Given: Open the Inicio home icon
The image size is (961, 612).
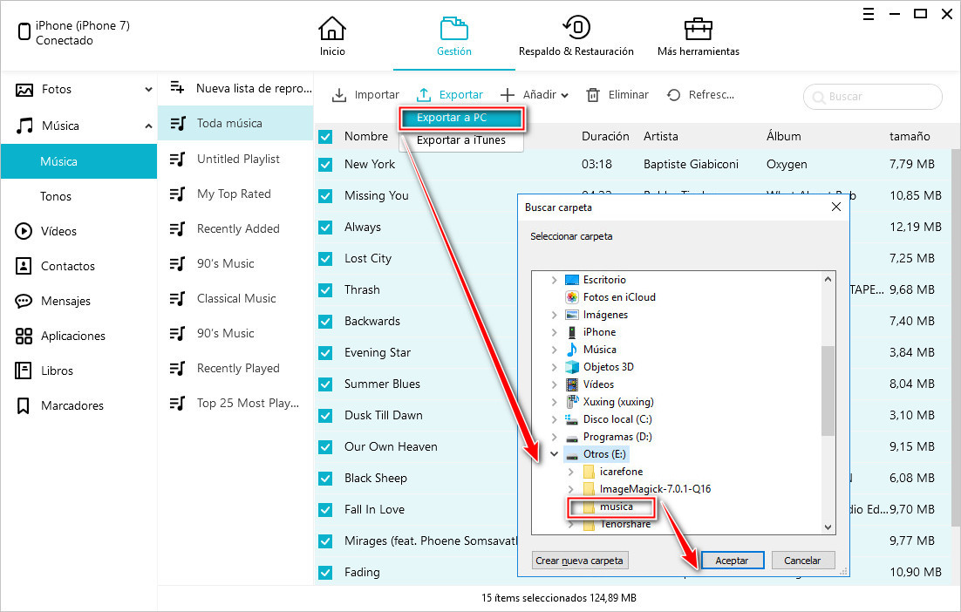Looking at the screenshot, I should pos(332,29).
